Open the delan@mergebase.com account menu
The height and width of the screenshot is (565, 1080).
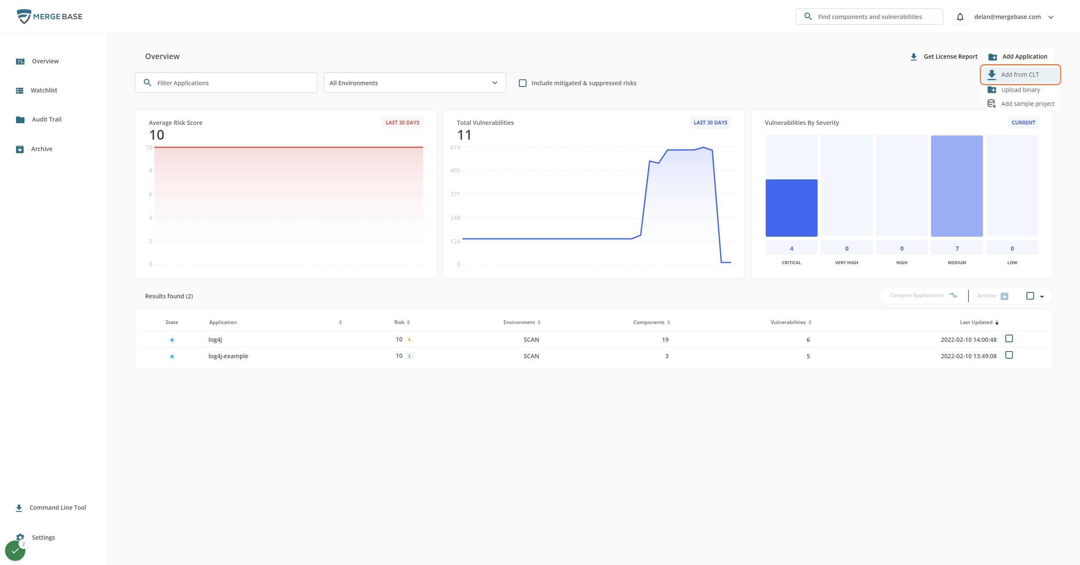coord(1014,17)
